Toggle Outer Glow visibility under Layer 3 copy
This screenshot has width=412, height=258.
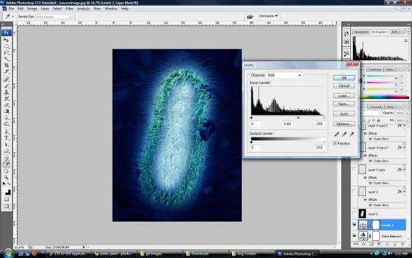(x=371, y=183)
